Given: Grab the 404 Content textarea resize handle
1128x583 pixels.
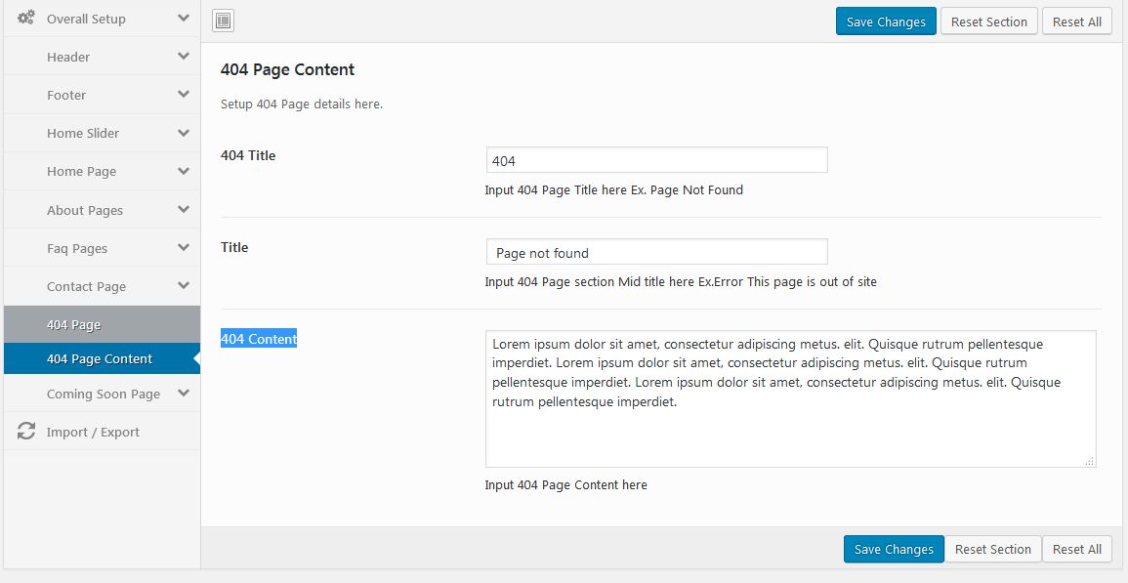Looking at the screenshot, I should pyautogui.click(x=1090, y=461).
